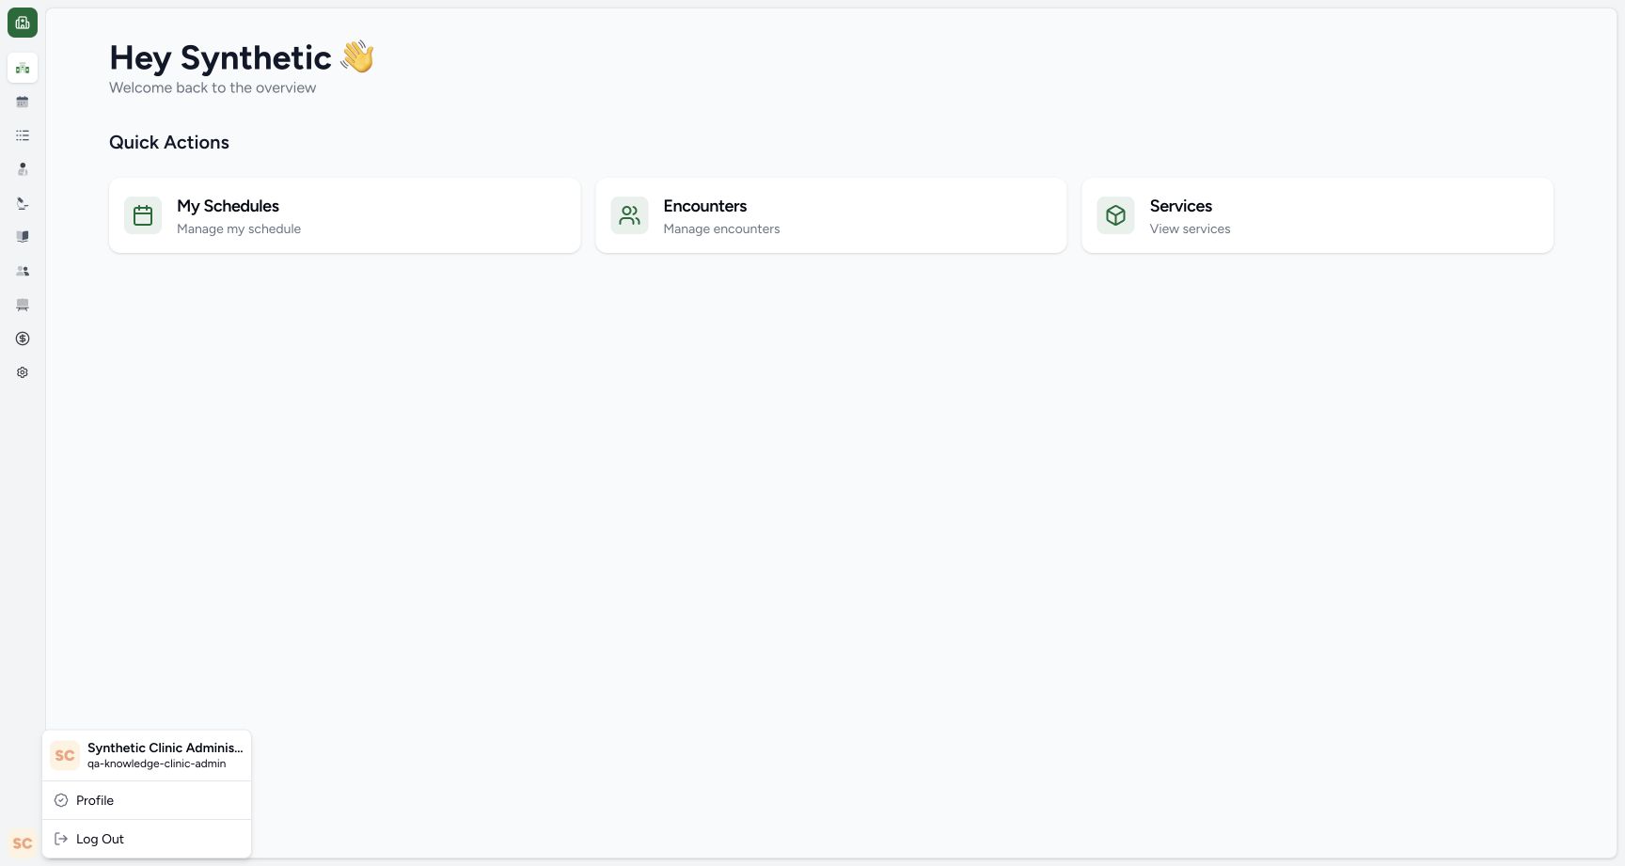Screen dimensions: 1625x866
Task: Click the Quick Actions heading
Action: (x=169, y=142)
